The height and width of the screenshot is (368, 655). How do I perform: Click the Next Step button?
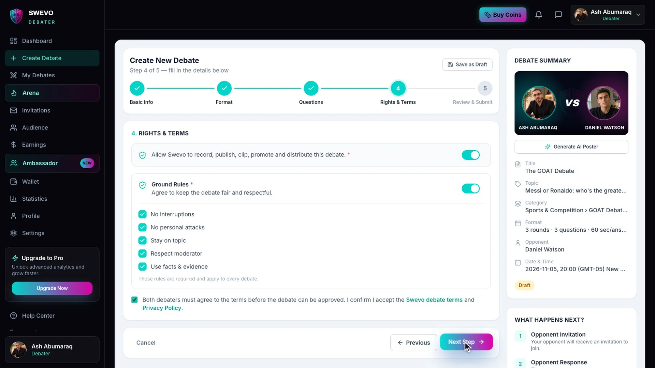click(466, 342)
